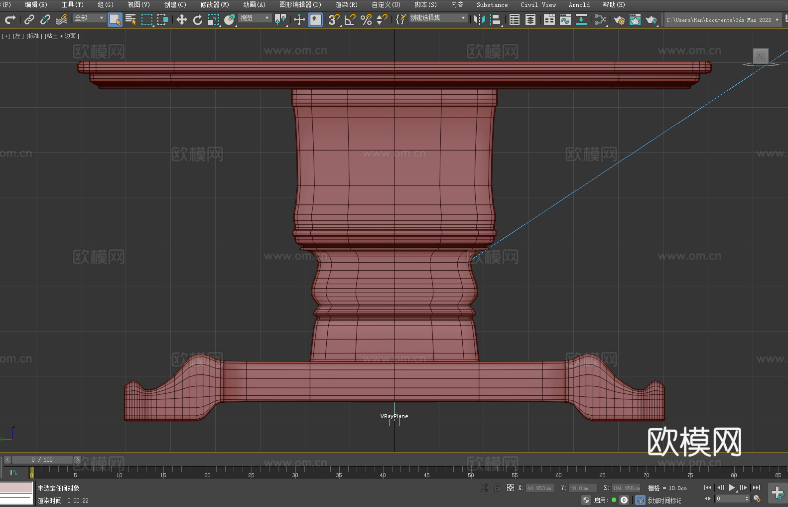Click the Unlink selection icon
Image resolution: width=788 pixels, height=507 pixels.
pyautogui.click(x=45, y=19)
